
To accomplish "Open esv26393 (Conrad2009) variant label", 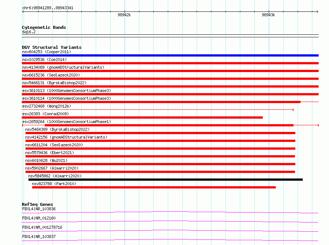I will click(45, 114).
